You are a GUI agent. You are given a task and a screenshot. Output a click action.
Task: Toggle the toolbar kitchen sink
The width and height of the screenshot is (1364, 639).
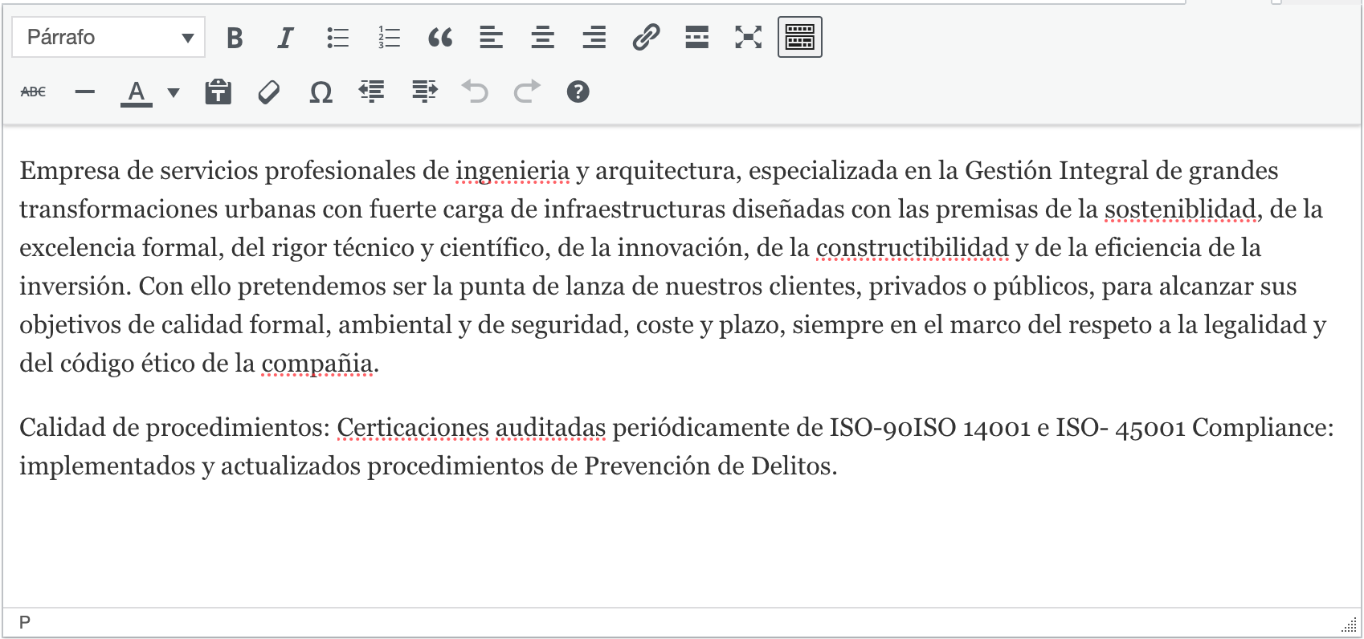800,37
